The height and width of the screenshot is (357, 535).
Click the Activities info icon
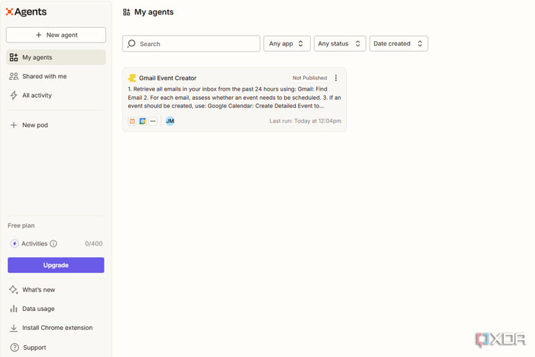[54, 244]
